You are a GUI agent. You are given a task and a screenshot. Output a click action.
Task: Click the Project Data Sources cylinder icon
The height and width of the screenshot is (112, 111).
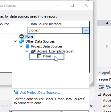pyautogui.click(x=27, y=46)
